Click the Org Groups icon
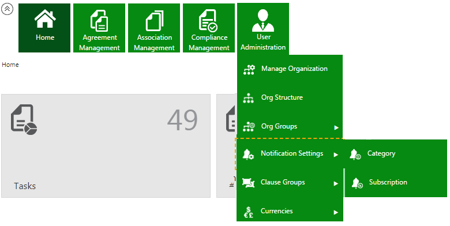The height and width of the screenshot is (226, 450). pos(249,126)
